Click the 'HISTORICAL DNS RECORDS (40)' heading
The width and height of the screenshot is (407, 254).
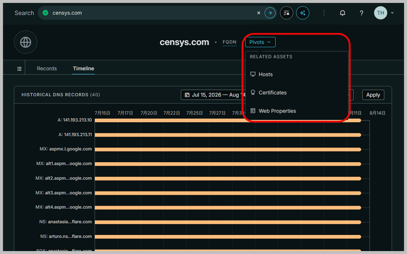tap(61, 95)
